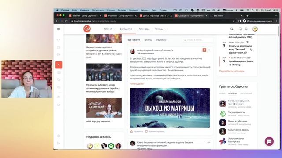282x158 pixels.
Task: Open the Chrome side panel icon
Action: [239, 21]
